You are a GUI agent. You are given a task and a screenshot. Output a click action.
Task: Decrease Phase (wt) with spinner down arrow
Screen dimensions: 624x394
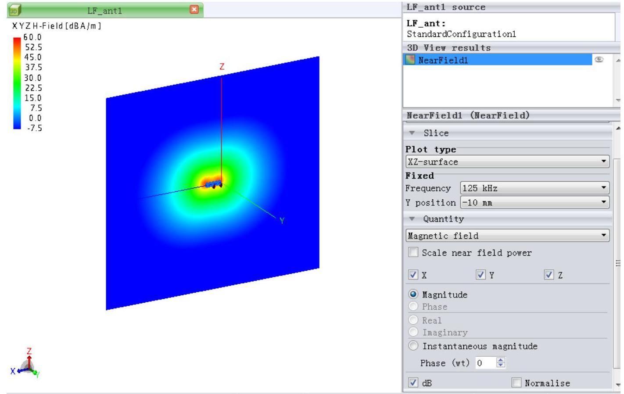click(x=501, y=365)
